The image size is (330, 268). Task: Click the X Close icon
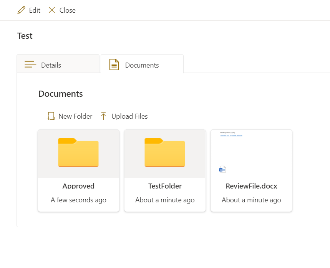click(52, 10)
